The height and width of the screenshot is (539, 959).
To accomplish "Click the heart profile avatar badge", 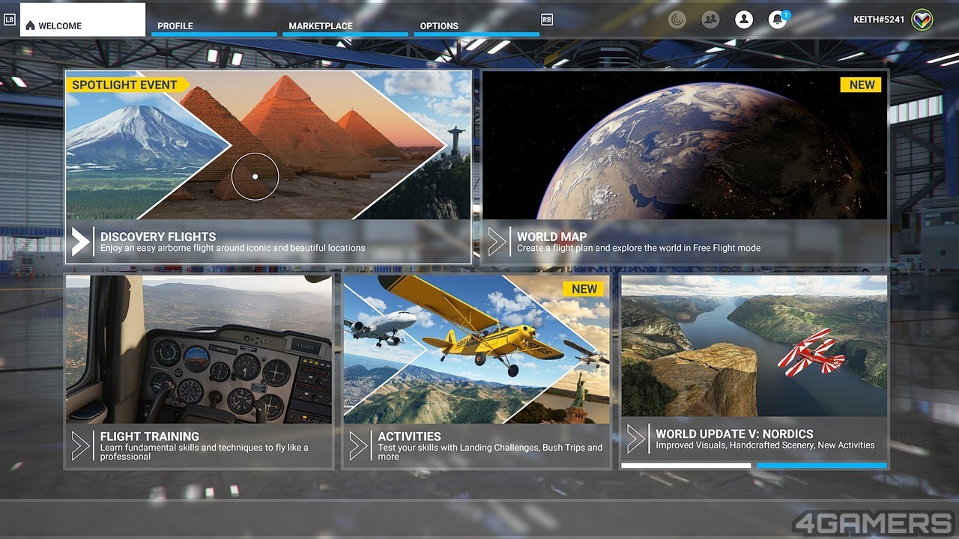I will pyautogui.click(x=922, y=19).
